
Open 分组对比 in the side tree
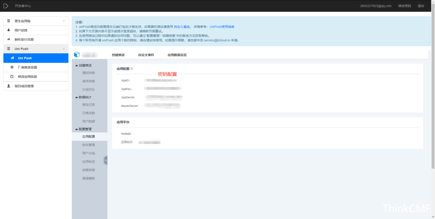click(x=89, y=90)
